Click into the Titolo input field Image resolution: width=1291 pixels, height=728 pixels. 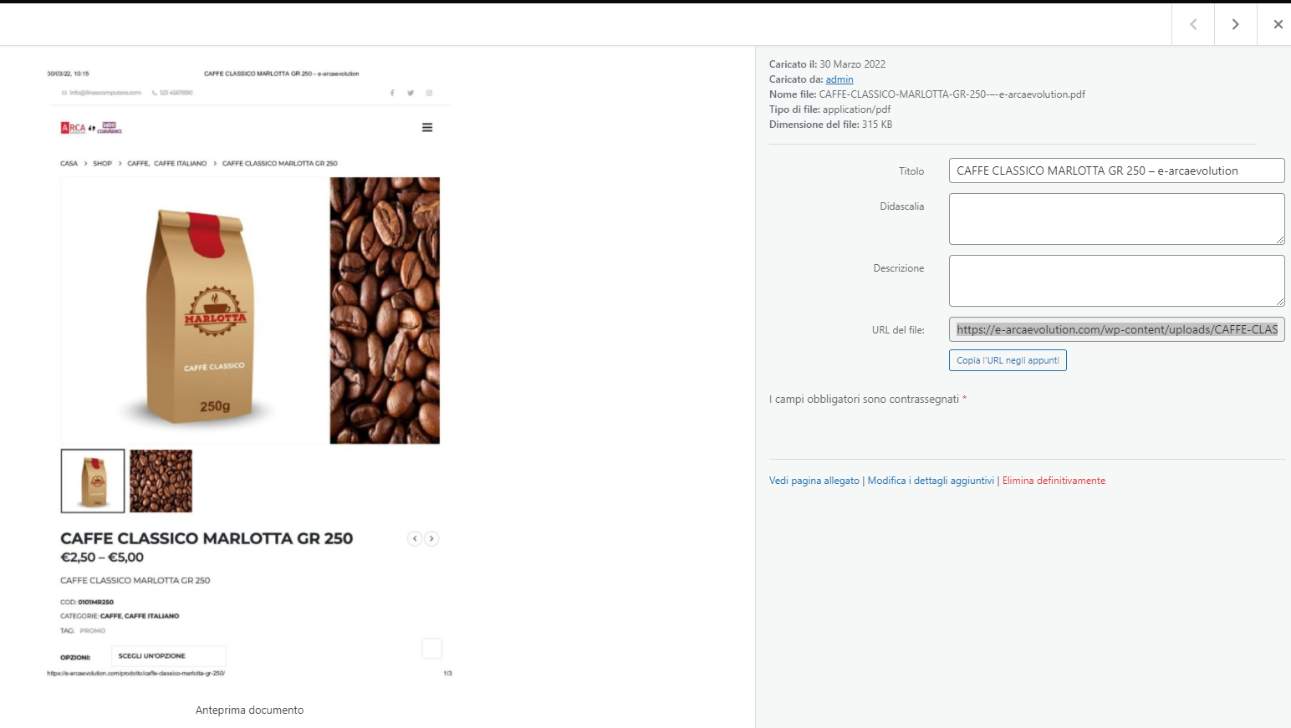(x=1115, y=171)
